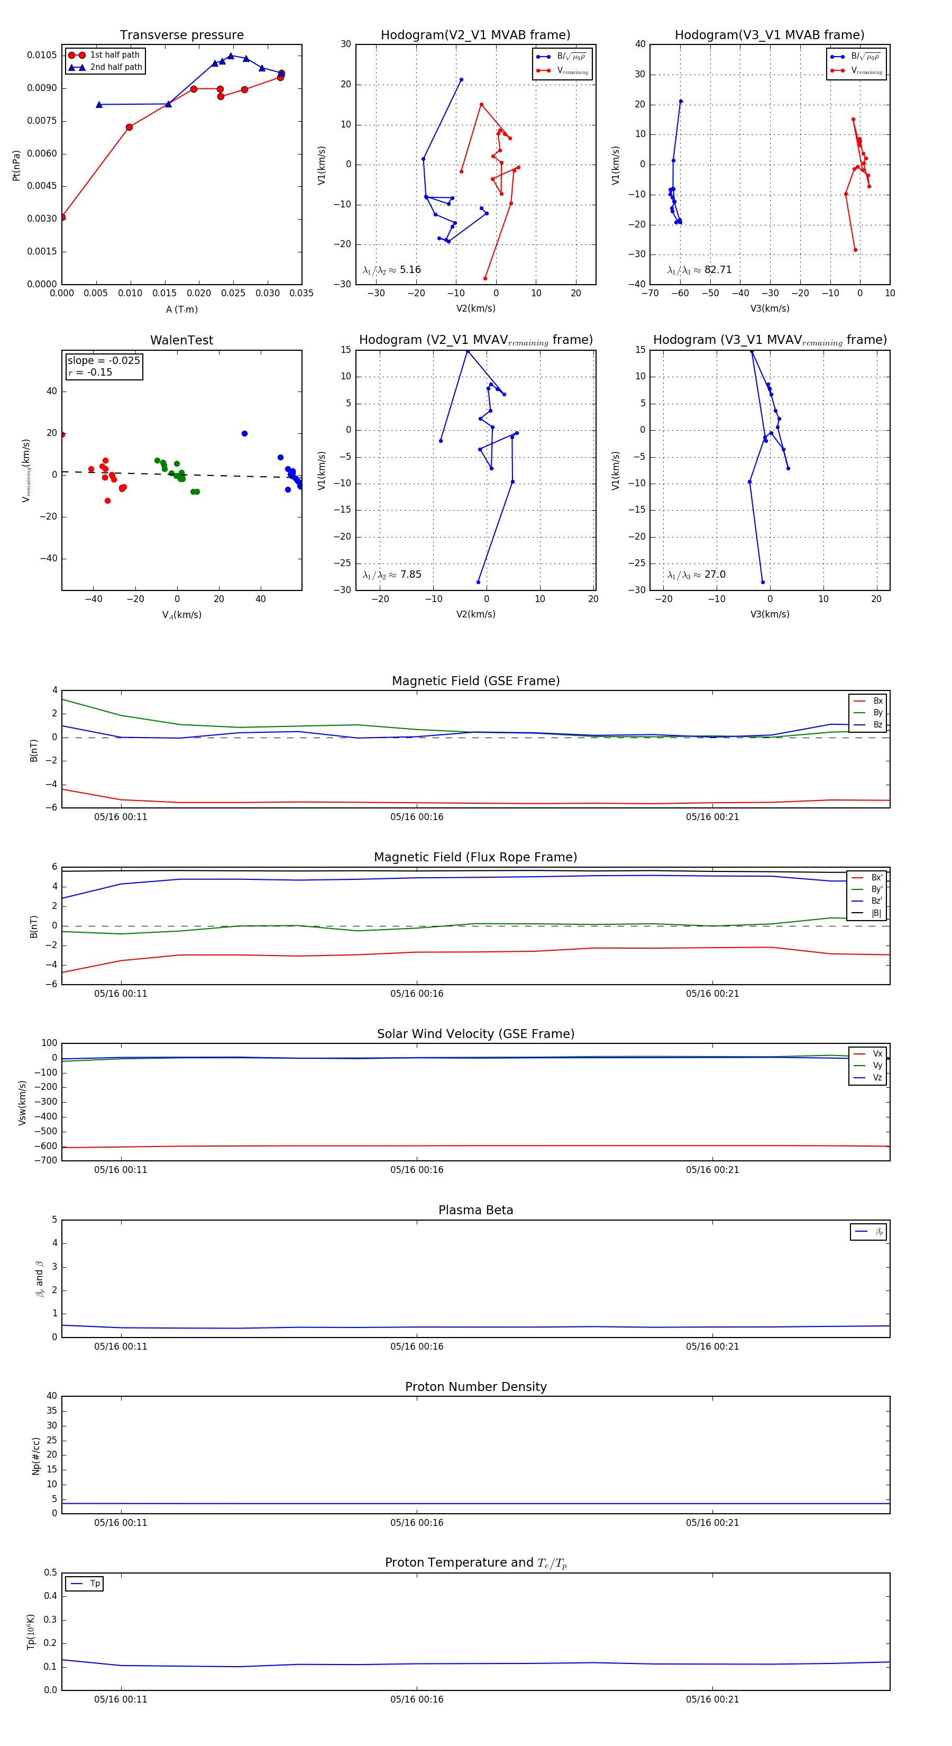Click the "Tp(10^6K)" y-axis label
Viewport: 952px width, 1746px height.
tap(31, 1632)
